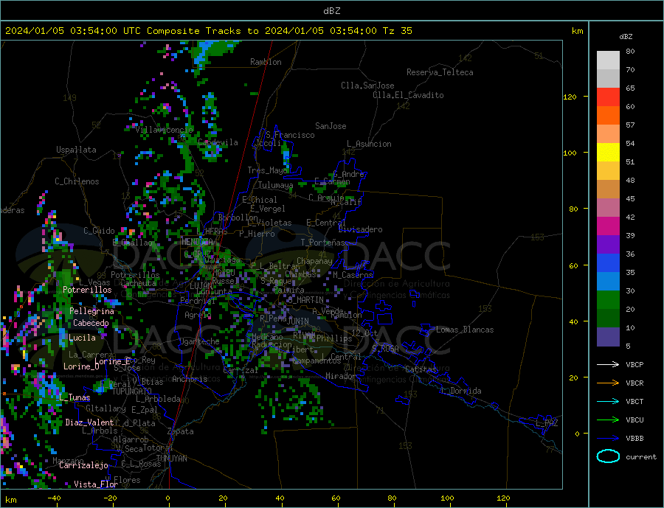This screenshot has width=664, height=508.
Task: Click the white VBCP arrow in the legend
Action: tap(608, 364)
